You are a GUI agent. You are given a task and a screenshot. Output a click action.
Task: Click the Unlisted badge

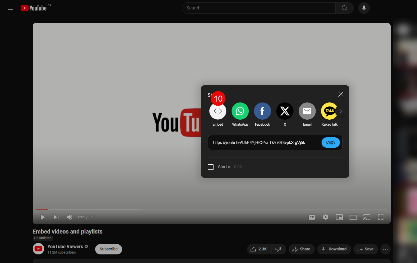(43, 238)
